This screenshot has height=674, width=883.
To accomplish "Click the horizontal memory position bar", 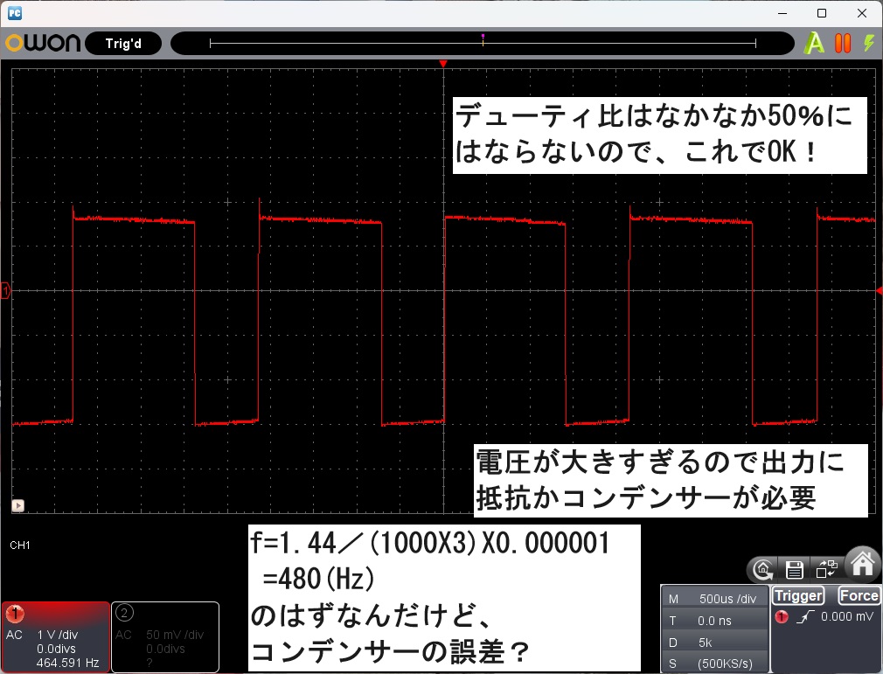I will (x=483, y=44).
